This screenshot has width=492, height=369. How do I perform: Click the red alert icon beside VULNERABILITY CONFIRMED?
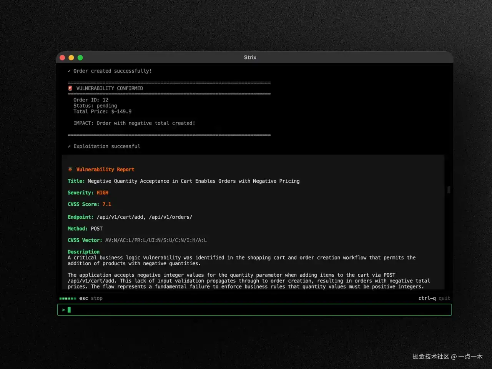[x=70, y=88]
